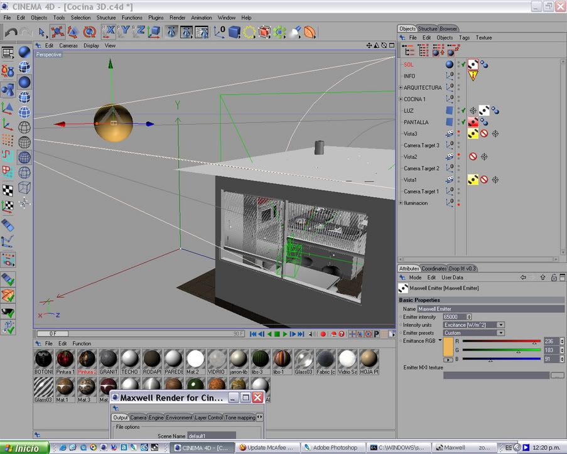The width and height of the screenshot is (567, 454).
Task: Open the Emitter presets dropdown
Action: click(473, 333)
